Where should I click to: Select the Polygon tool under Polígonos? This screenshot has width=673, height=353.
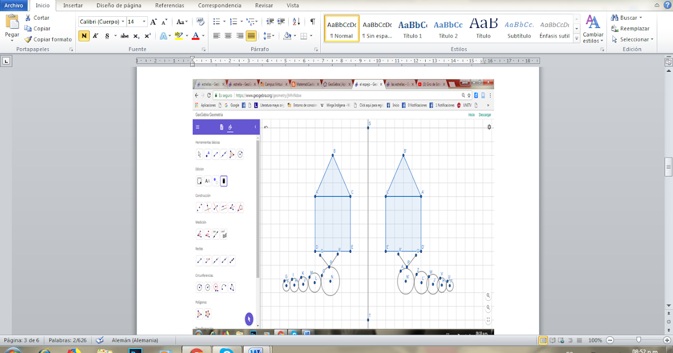200,314
